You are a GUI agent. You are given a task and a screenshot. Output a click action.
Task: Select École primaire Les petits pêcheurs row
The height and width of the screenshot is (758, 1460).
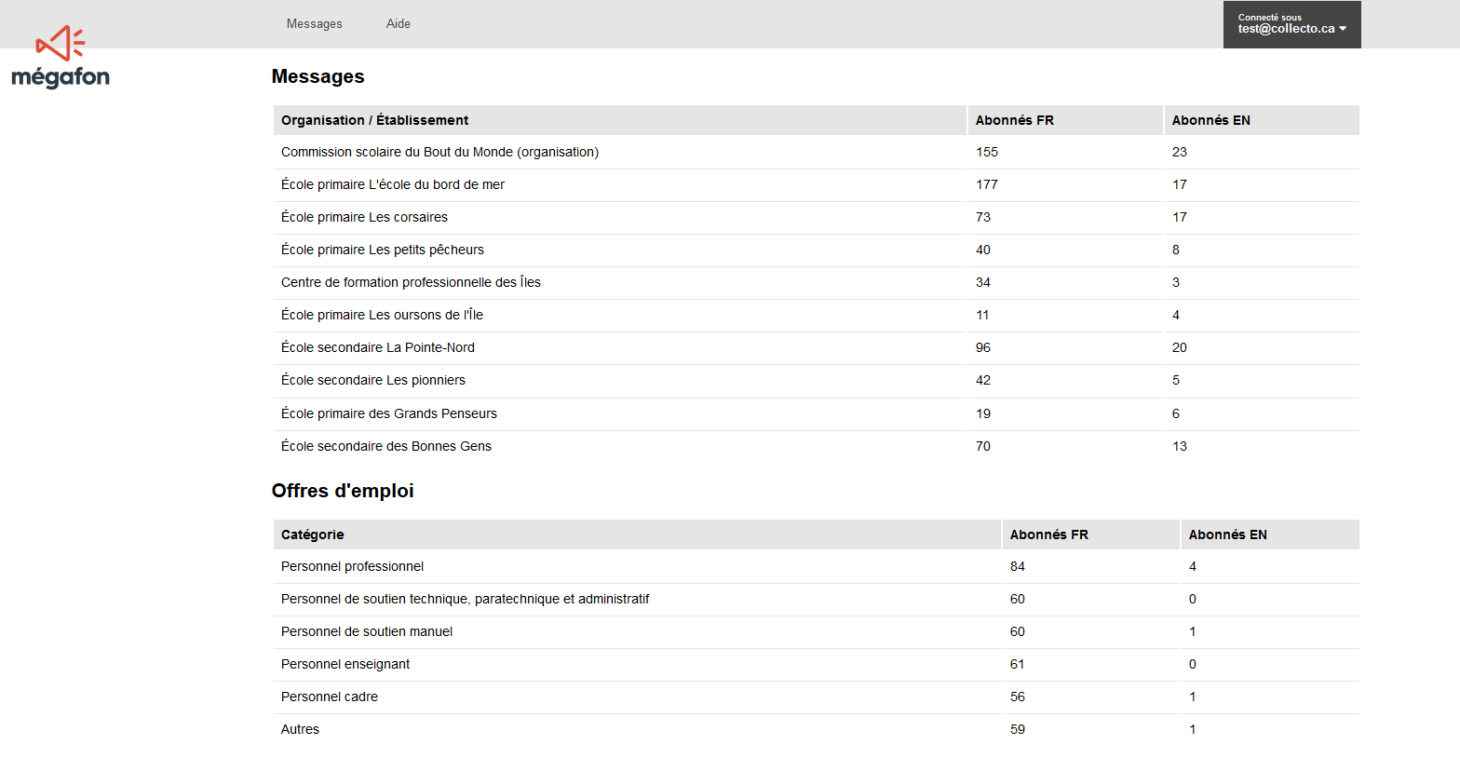pos(817,250)
